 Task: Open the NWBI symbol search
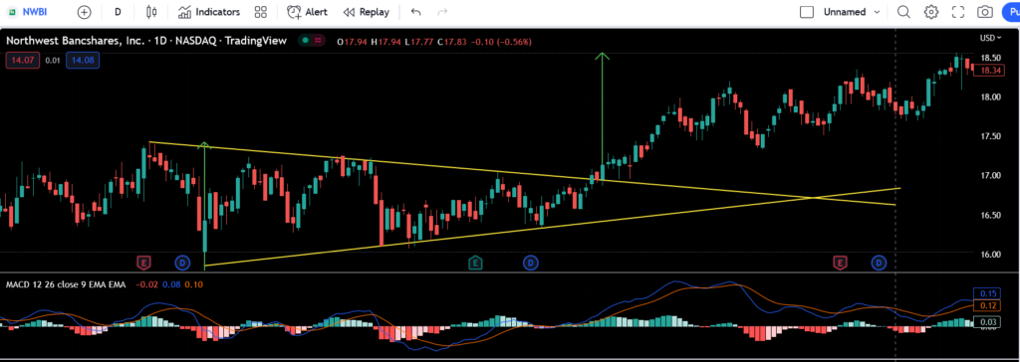[34, 12]
